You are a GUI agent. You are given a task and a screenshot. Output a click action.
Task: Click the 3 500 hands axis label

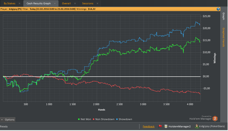166,104
